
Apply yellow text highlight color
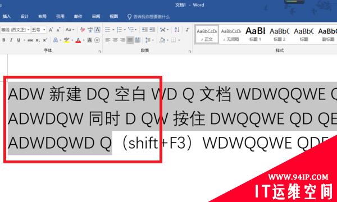[67, 40]
